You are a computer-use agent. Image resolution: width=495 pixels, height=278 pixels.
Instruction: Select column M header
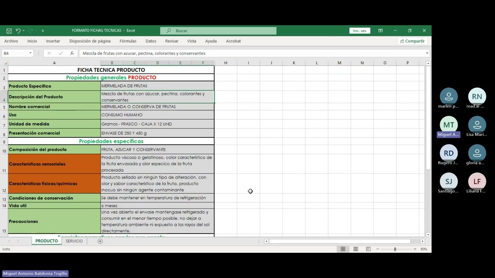click(x=339, y=63)
